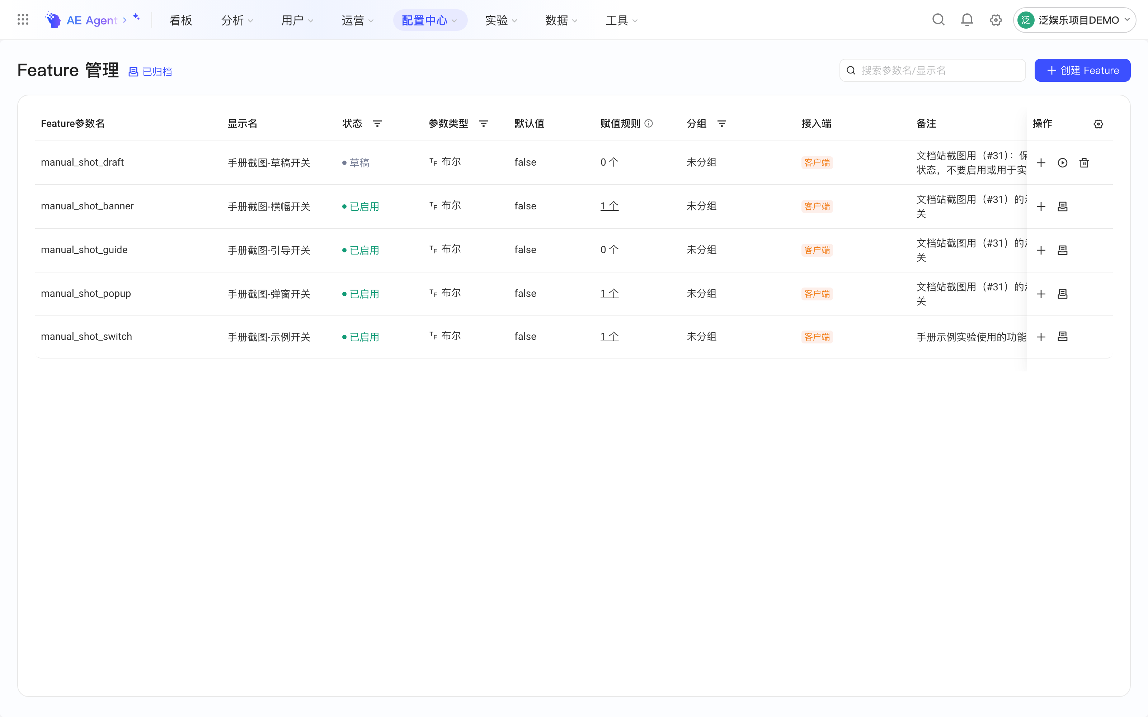Select manual_shot_draft parameter name
Image resolution: width=1148 pixels, height=717 pixels.
click(x=82, y=162)
